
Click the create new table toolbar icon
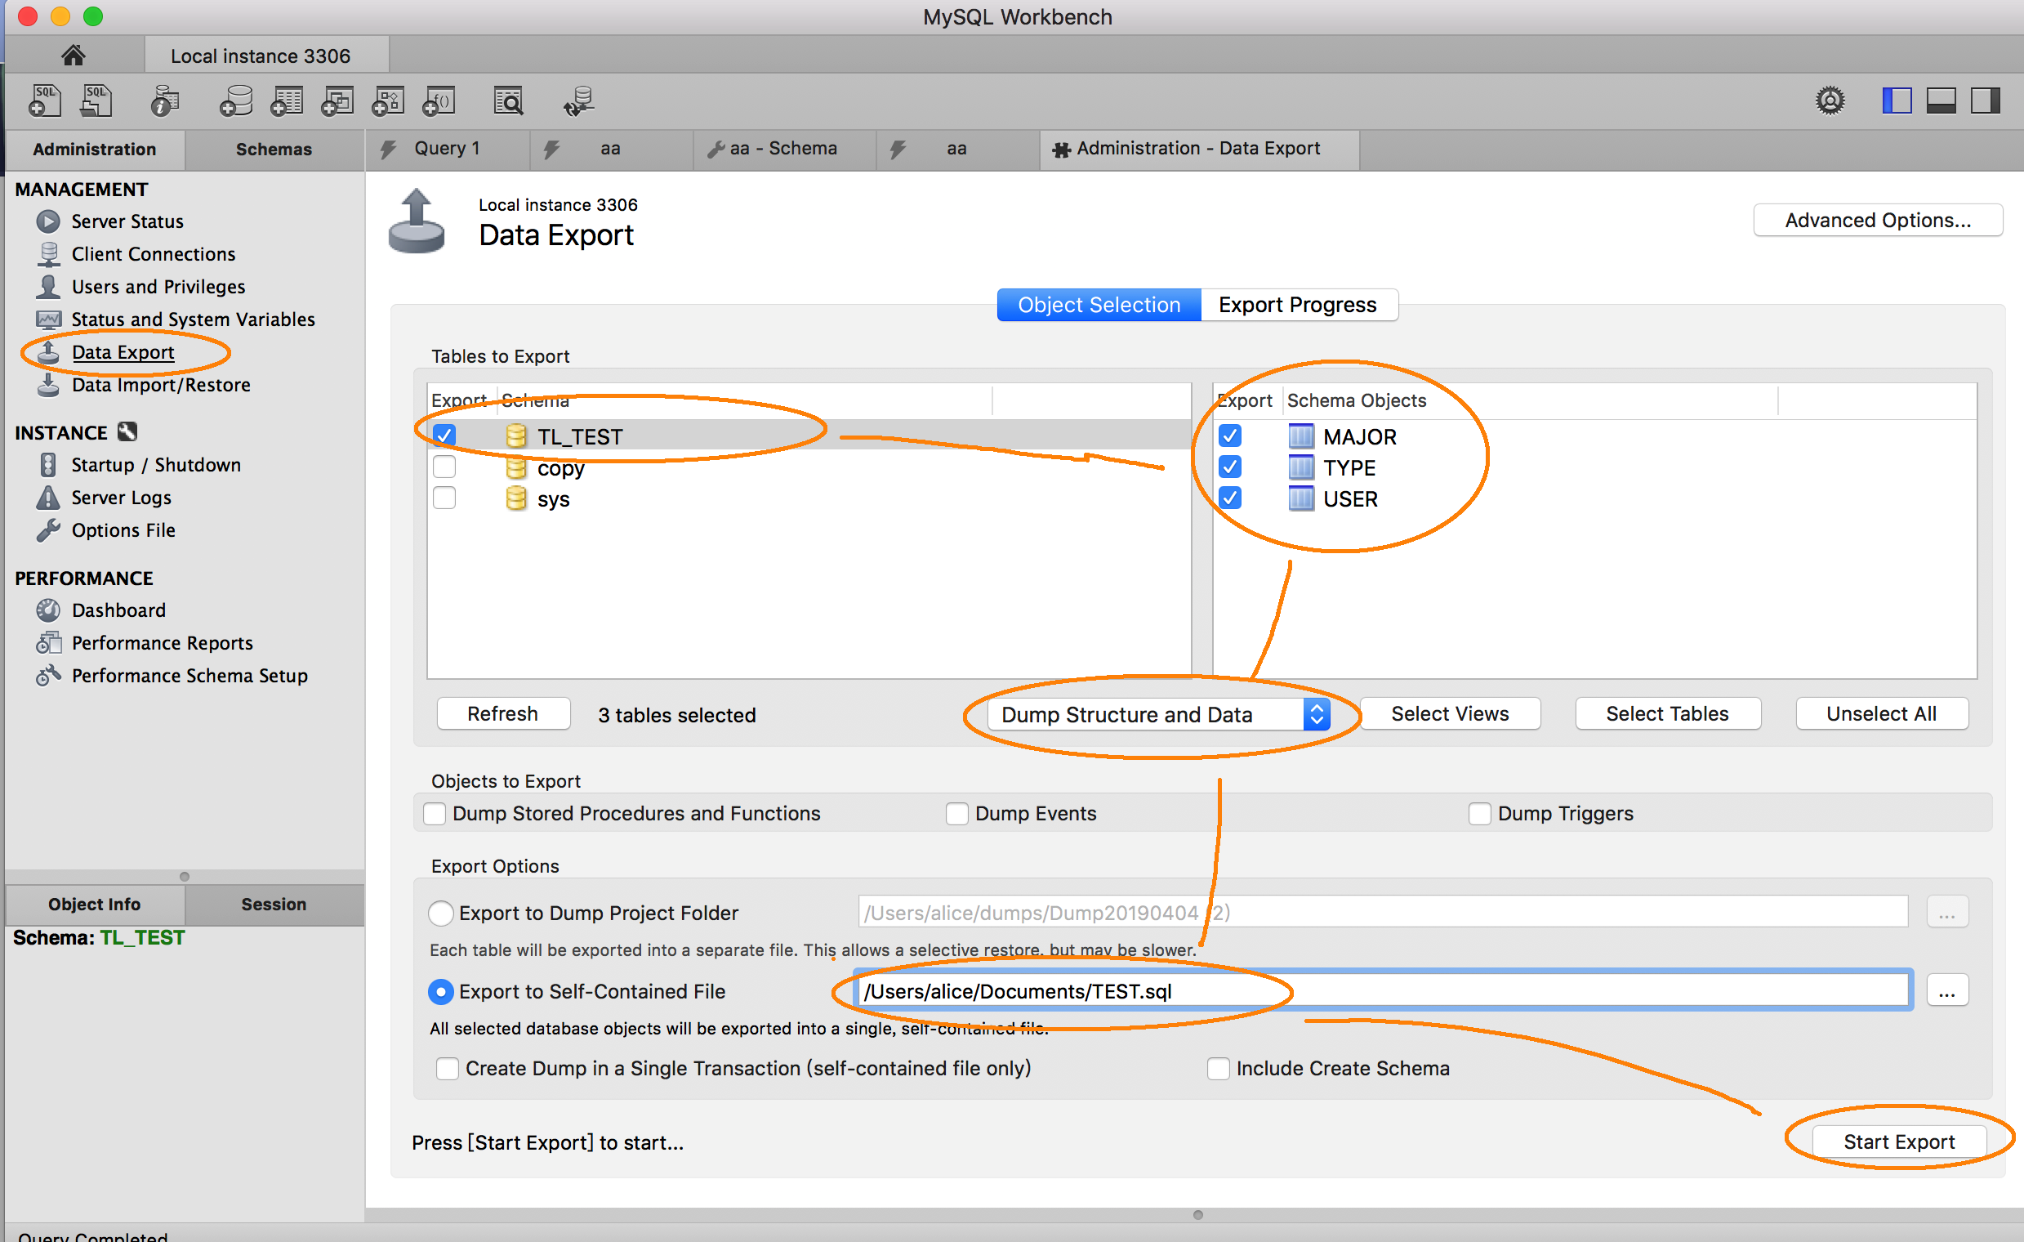[287, 101]
